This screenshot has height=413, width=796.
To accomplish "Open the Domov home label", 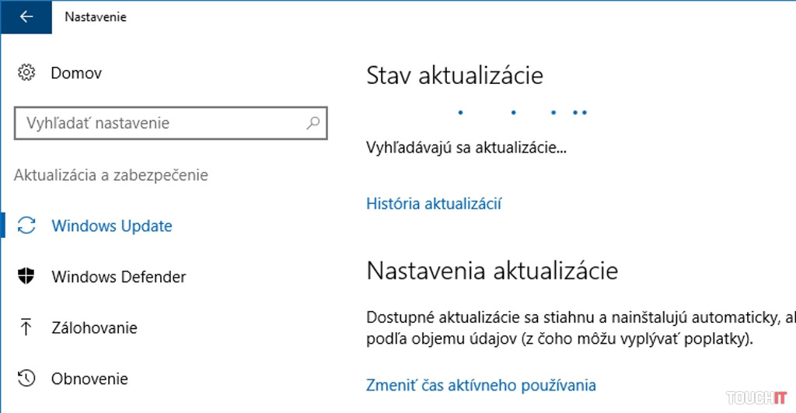I will click(x=76, y=73).
